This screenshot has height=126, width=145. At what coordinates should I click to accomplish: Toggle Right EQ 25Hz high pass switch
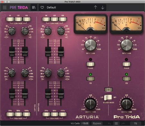coord(46,114)
